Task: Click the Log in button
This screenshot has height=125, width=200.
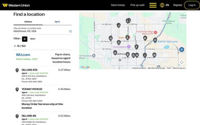Action: [192, 5]
